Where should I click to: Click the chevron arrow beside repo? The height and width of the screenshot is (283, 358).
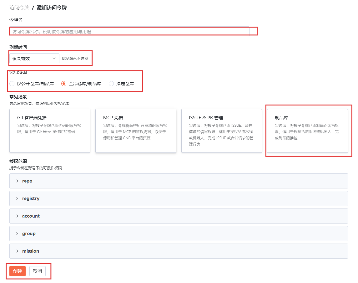click(17, 181)
